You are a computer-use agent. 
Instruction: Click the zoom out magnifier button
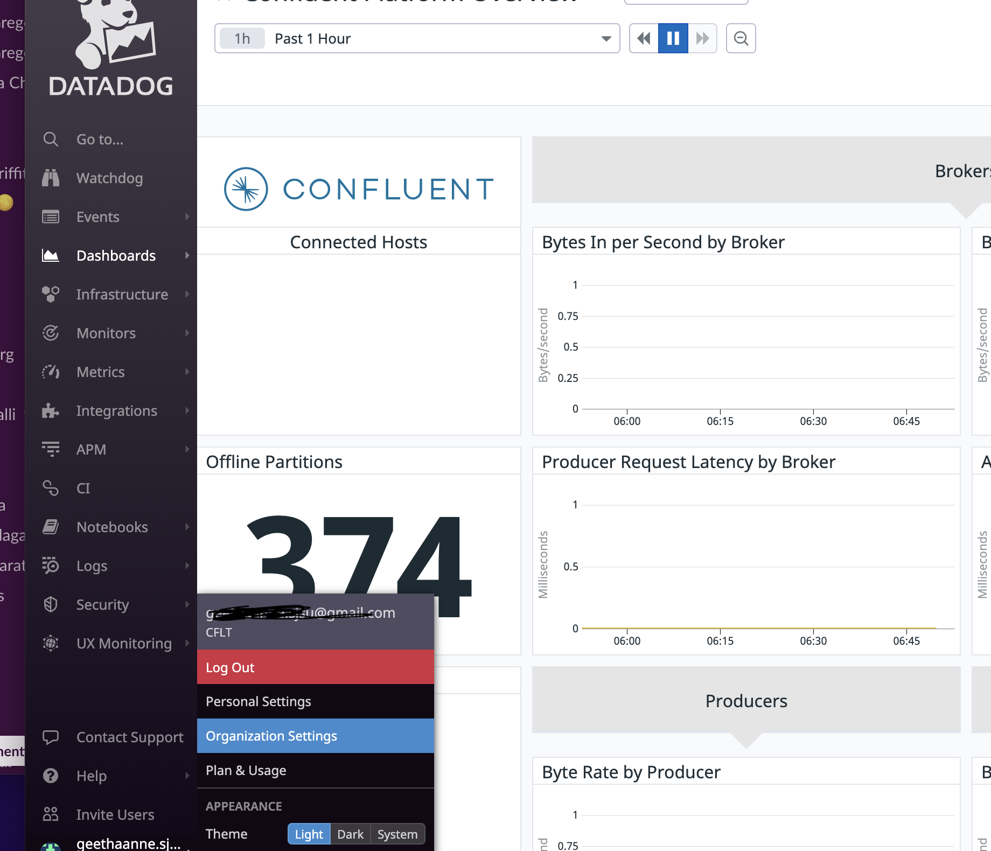(x=741, y=38)
